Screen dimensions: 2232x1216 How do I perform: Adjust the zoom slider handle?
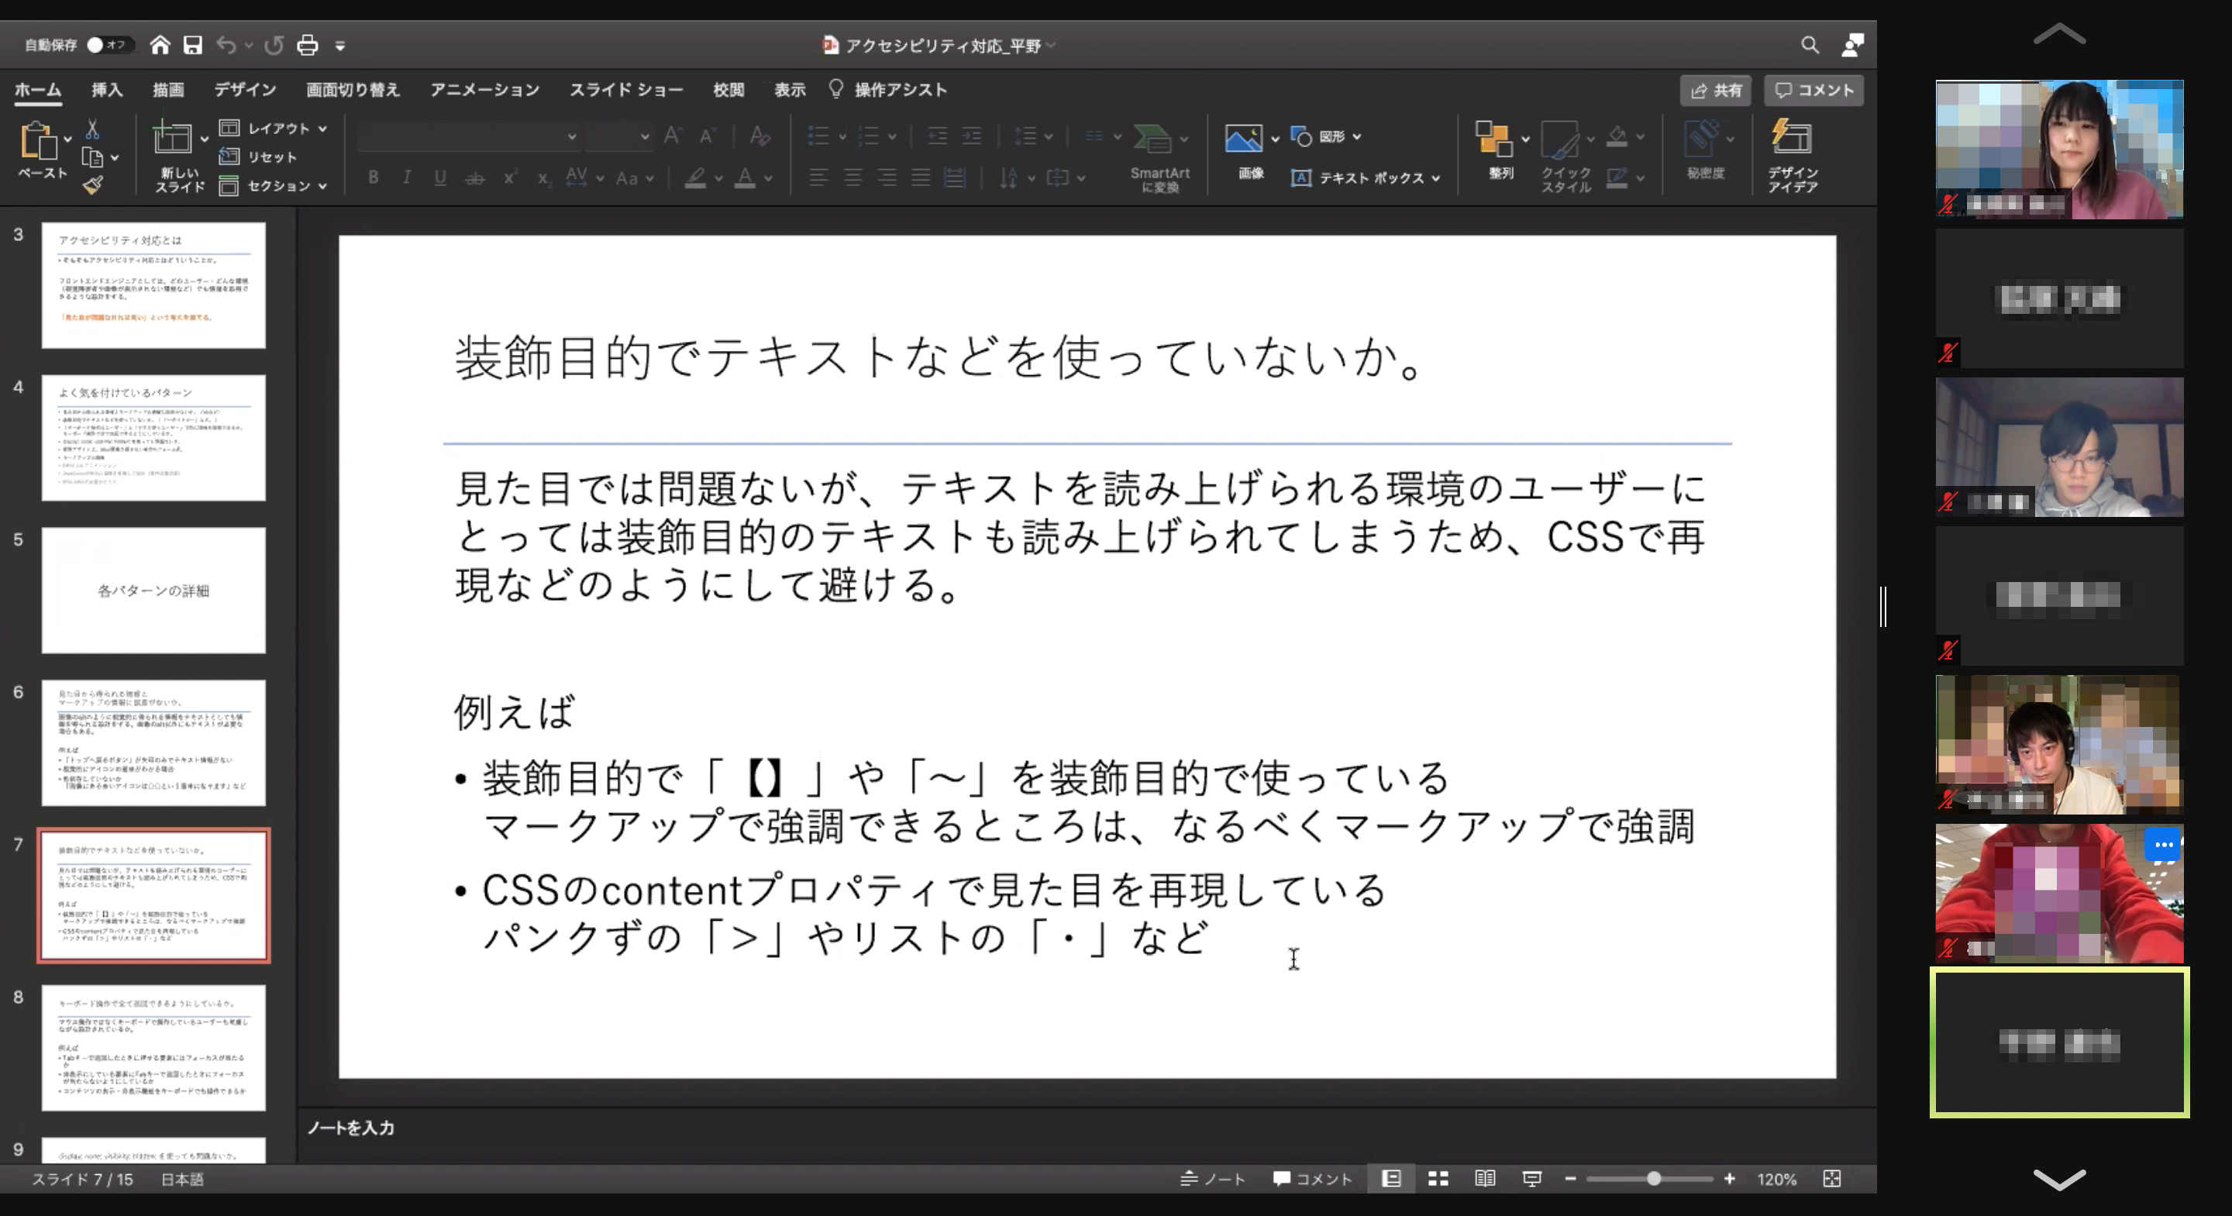pyautogui.click(x=1653, y=1179)
